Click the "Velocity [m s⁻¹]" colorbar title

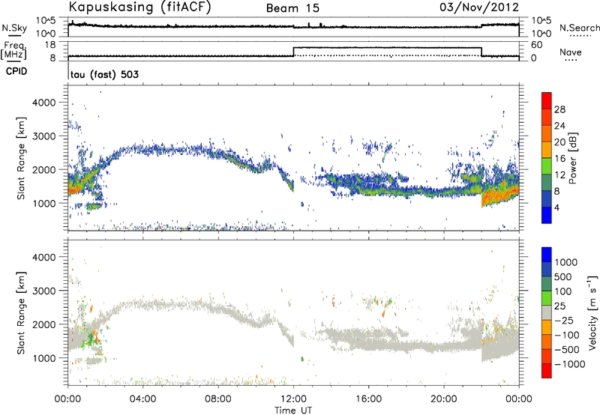click(592, 312)
